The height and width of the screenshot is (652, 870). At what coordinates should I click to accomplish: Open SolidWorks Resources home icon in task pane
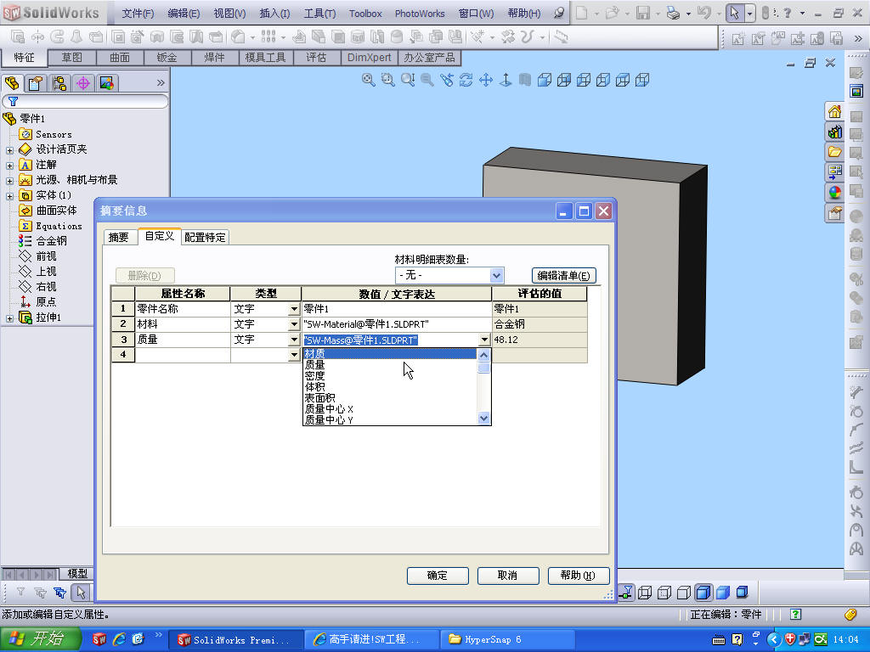coord(834,111)
